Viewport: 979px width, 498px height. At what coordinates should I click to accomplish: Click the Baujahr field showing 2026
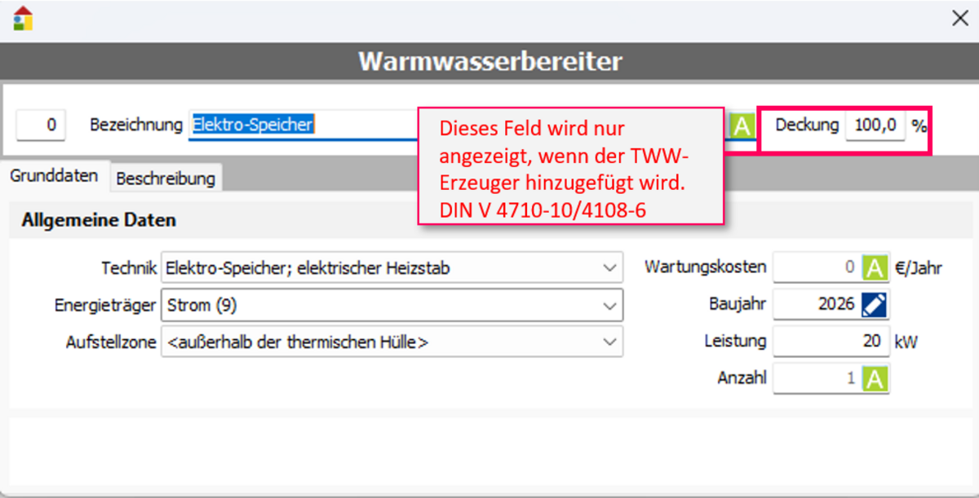pos(816,305)
